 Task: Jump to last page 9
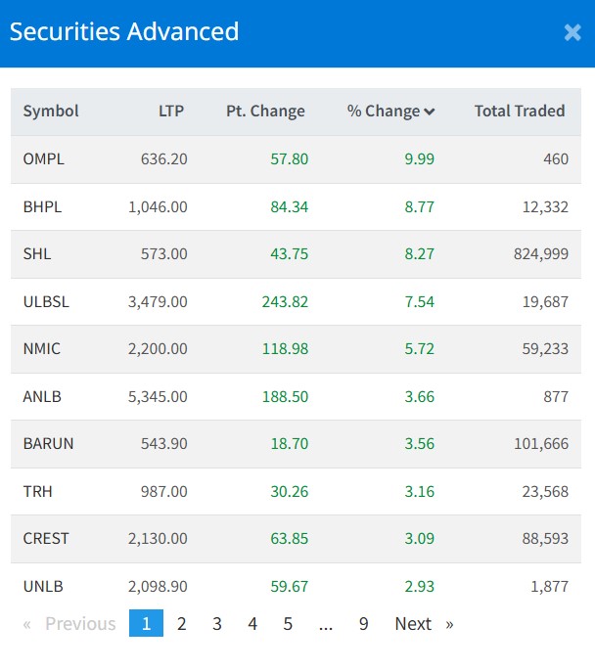point(363,623)
